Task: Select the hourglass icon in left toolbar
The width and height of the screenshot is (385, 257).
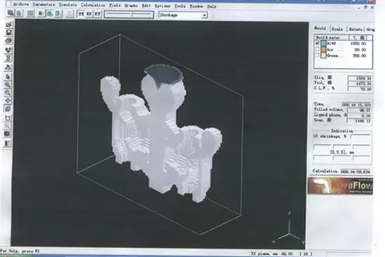Action: click(8, 58)
